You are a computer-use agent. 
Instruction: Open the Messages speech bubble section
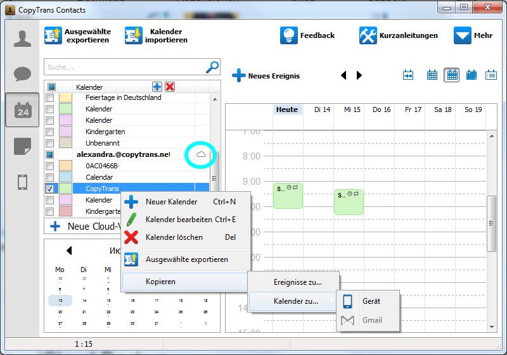(x=22, y=74)
